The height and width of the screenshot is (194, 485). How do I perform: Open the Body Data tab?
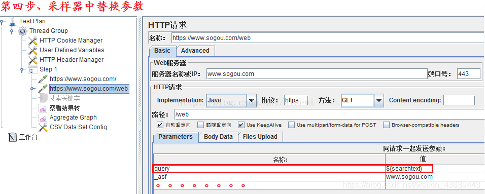[218, 137]
